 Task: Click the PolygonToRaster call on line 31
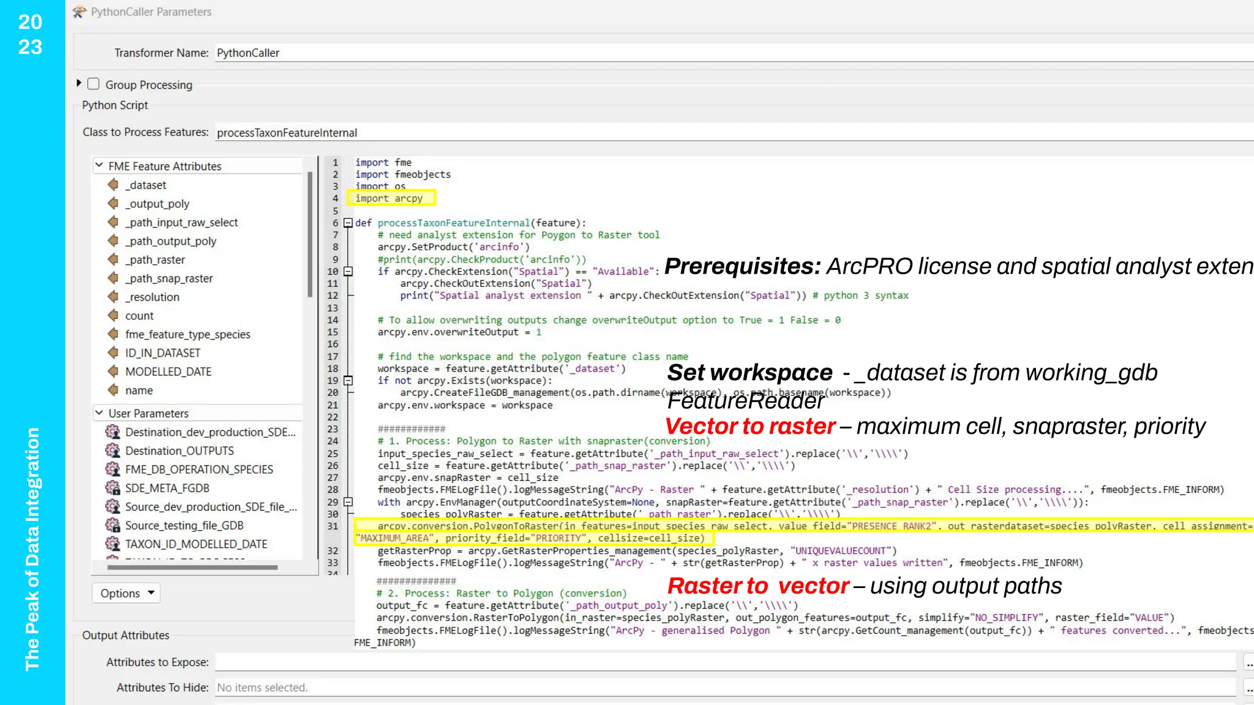[x=804, y=532]
